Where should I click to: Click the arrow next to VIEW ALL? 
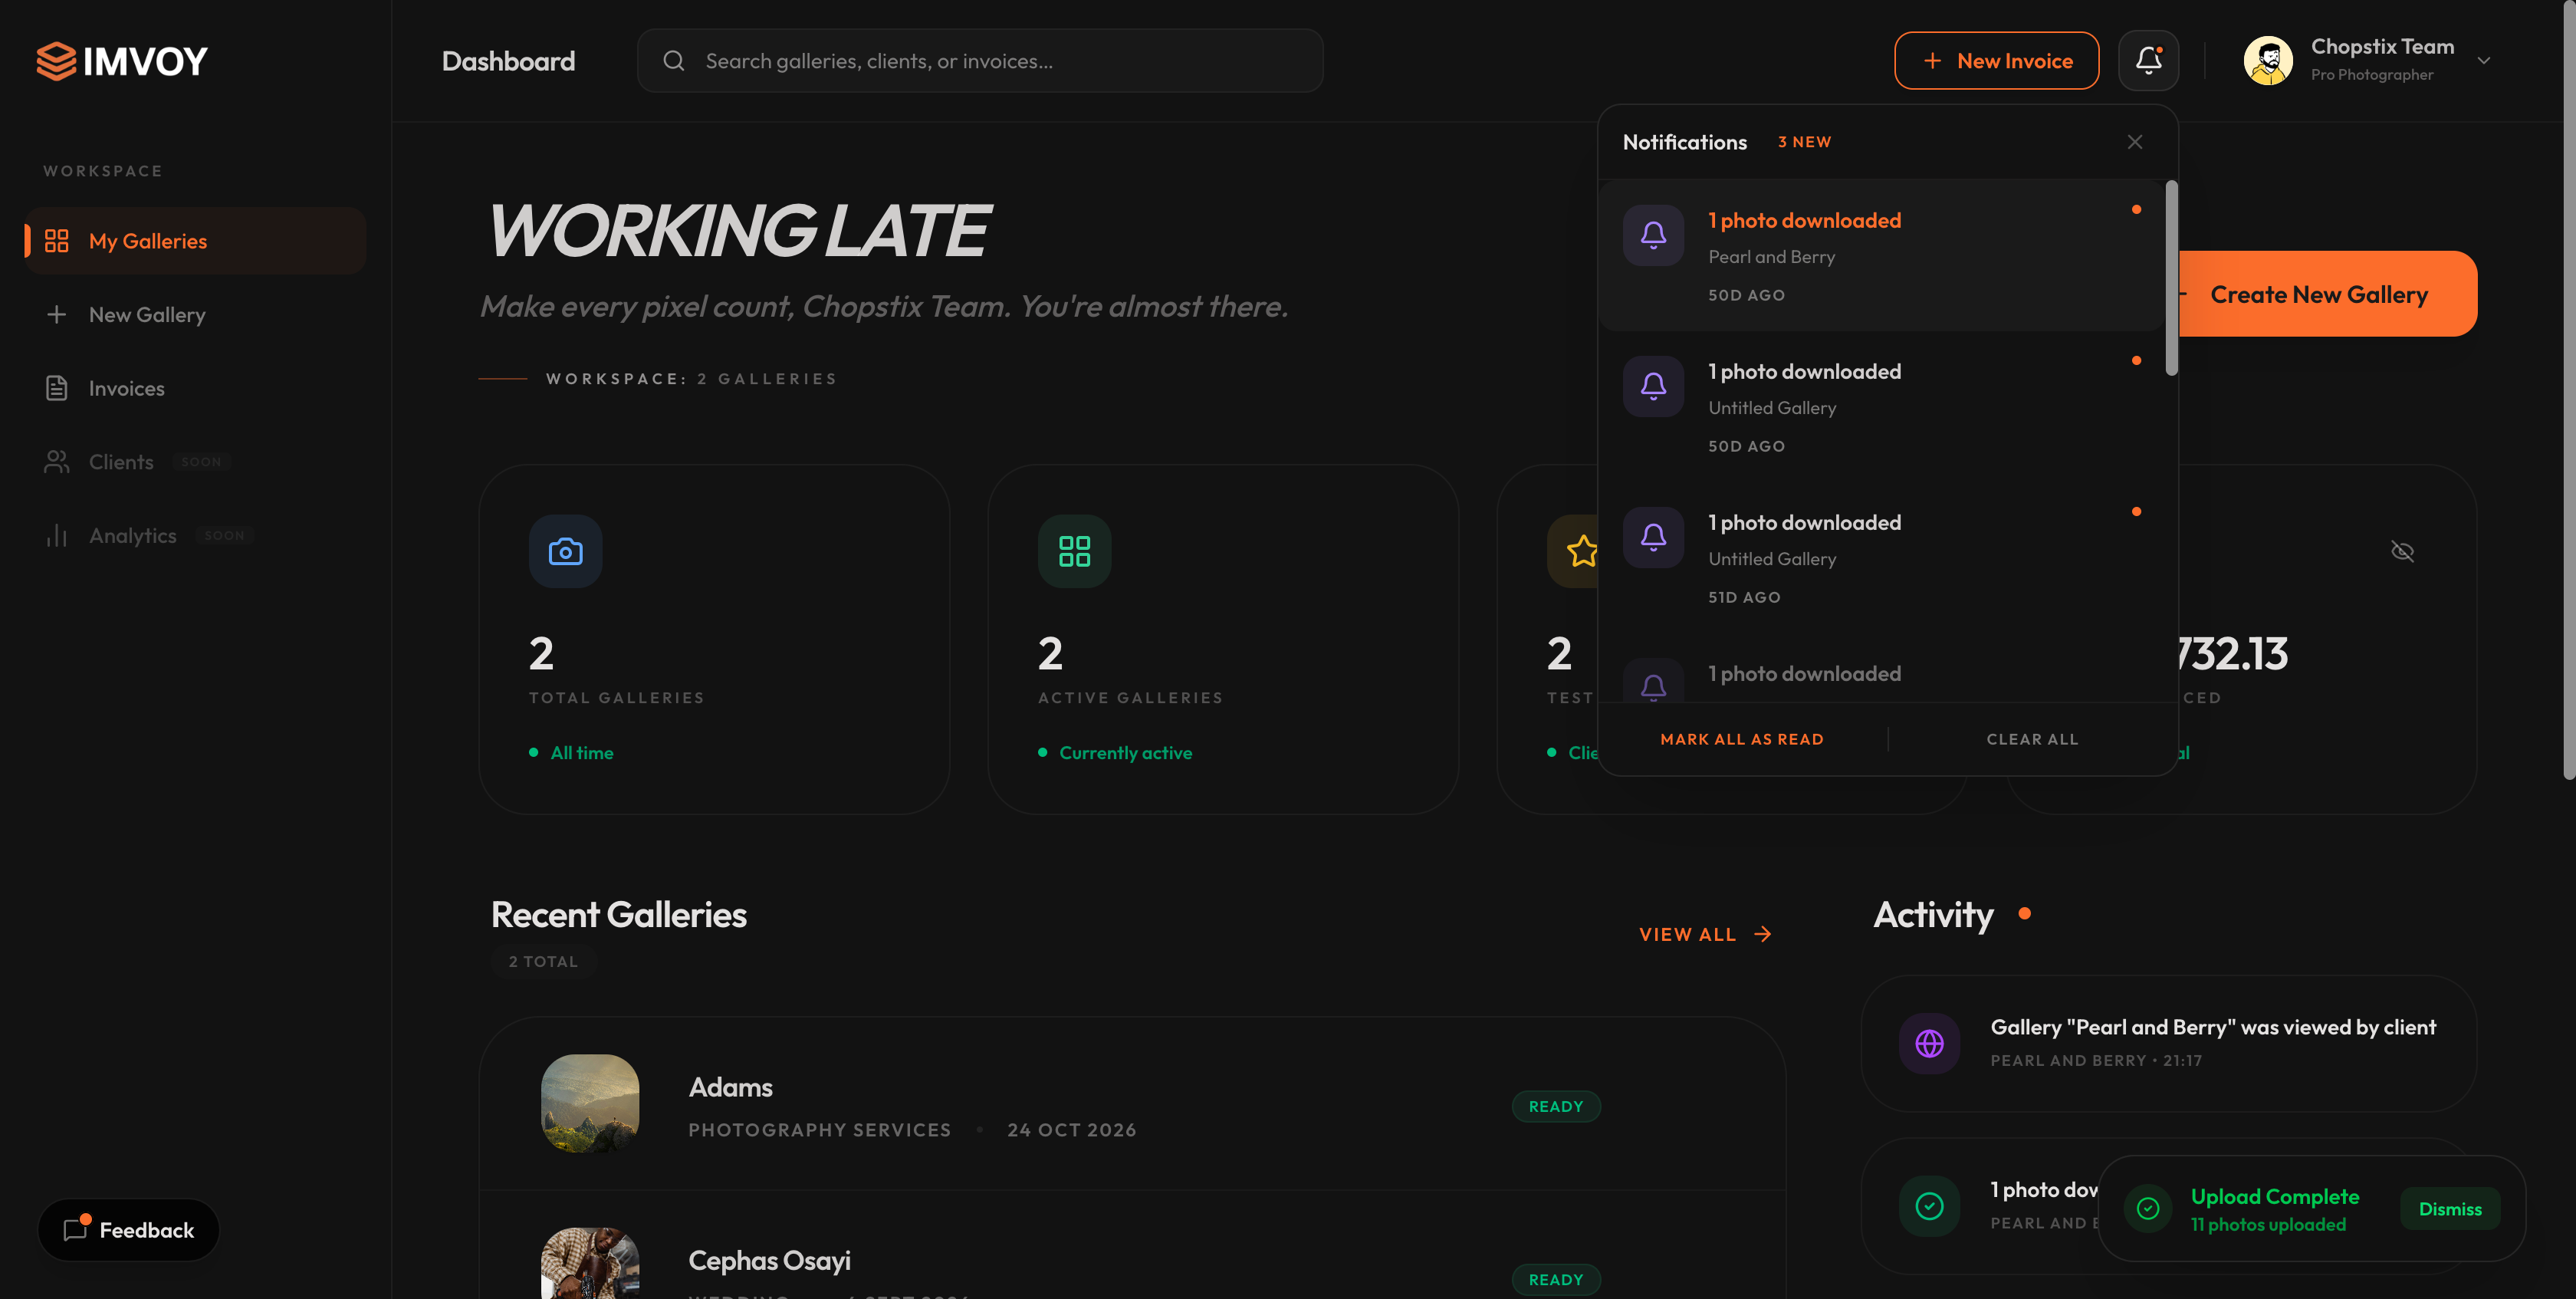pos(1763,934)
